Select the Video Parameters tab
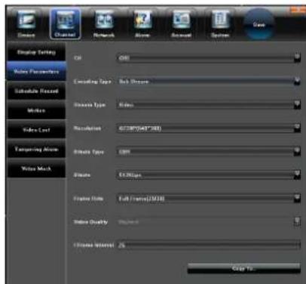Viewport: 306px width, 284px height. click(x=36, y=72)
